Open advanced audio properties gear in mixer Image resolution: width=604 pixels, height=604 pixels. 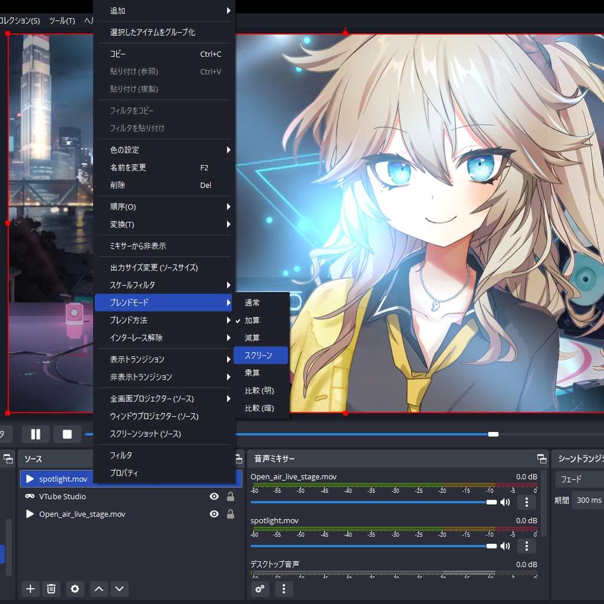(x=260, y=589)
